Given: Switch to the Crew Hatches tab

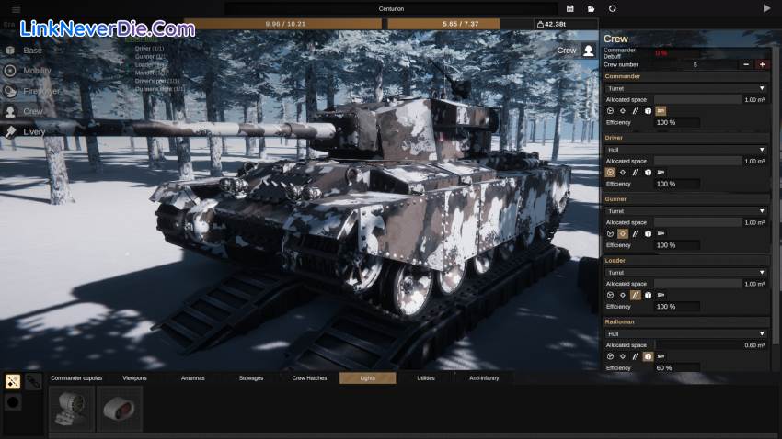Looking at the screenshot, I should (309, 378).
